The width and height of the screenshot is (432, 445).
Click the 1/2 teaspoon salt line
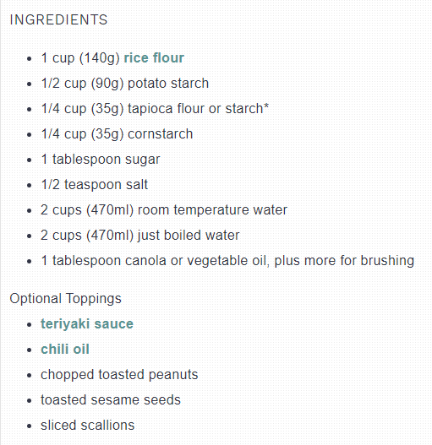(x=95, y=185)
